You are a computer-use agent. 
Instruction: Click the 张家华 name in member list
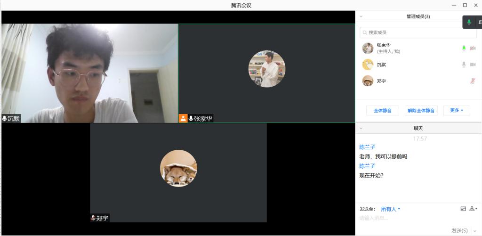384,45
